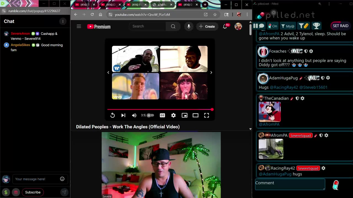Click shield icon next to AfromPA
This screenshot has width=353, height=198.
[x=321, y=135]
